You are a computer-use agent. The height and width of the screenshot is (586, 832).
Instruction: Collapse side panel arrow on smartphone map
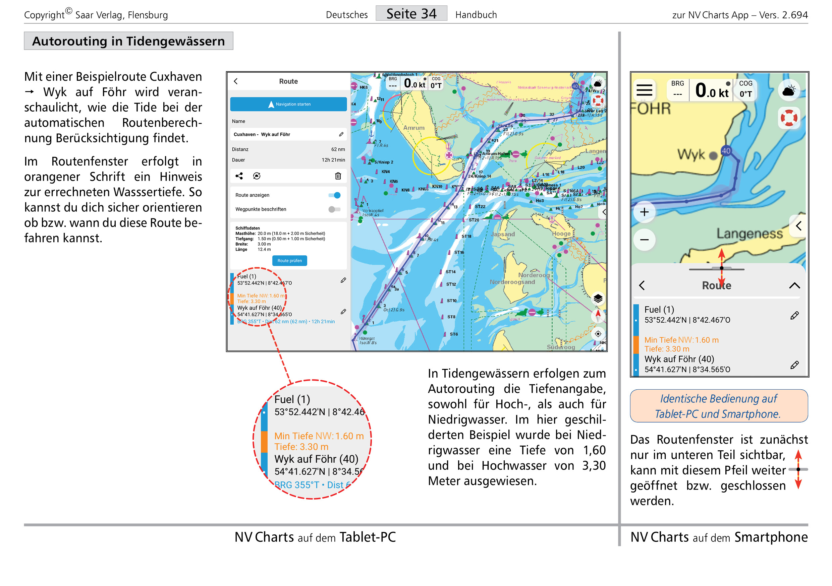pyautogui.click(x=799, y=226)
